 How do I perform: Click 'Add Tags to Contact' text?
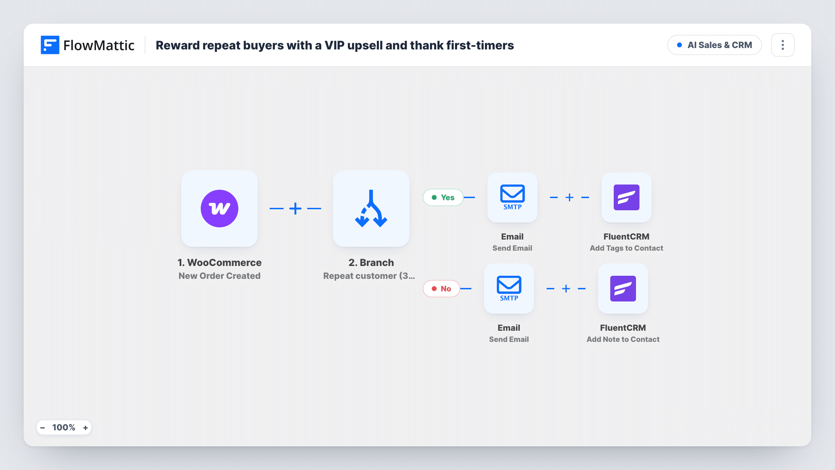pos(627,248)
